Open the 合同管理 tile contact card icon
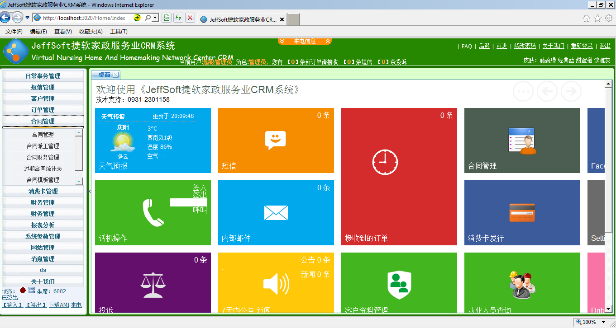616x328 pixels. click(x=522, y=141)
